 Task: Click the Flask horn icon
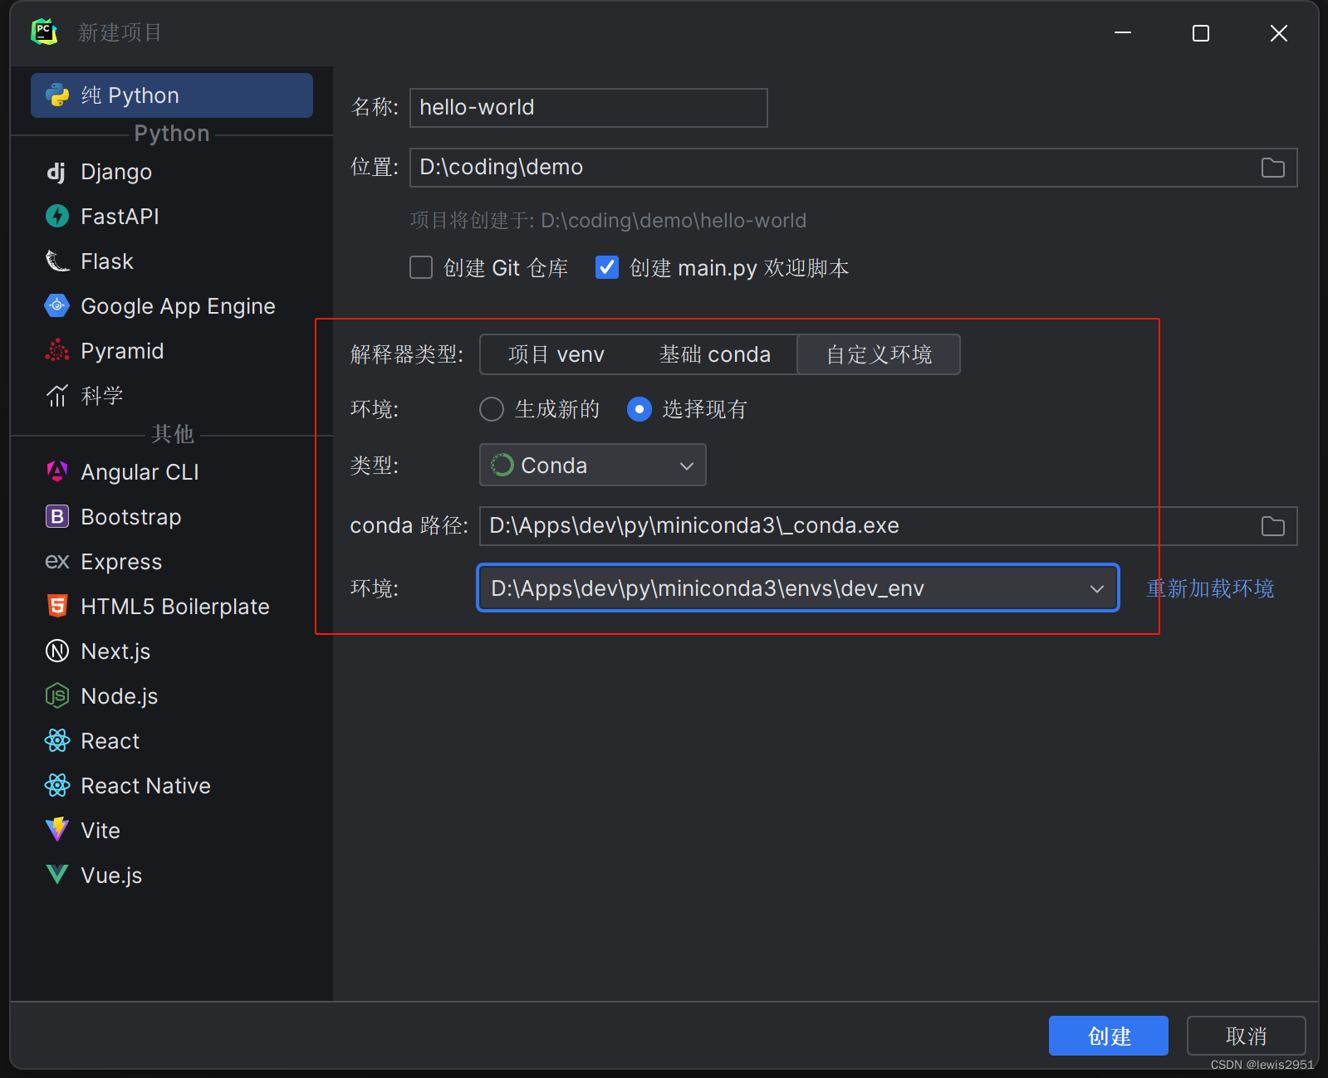tap(56, 261)
